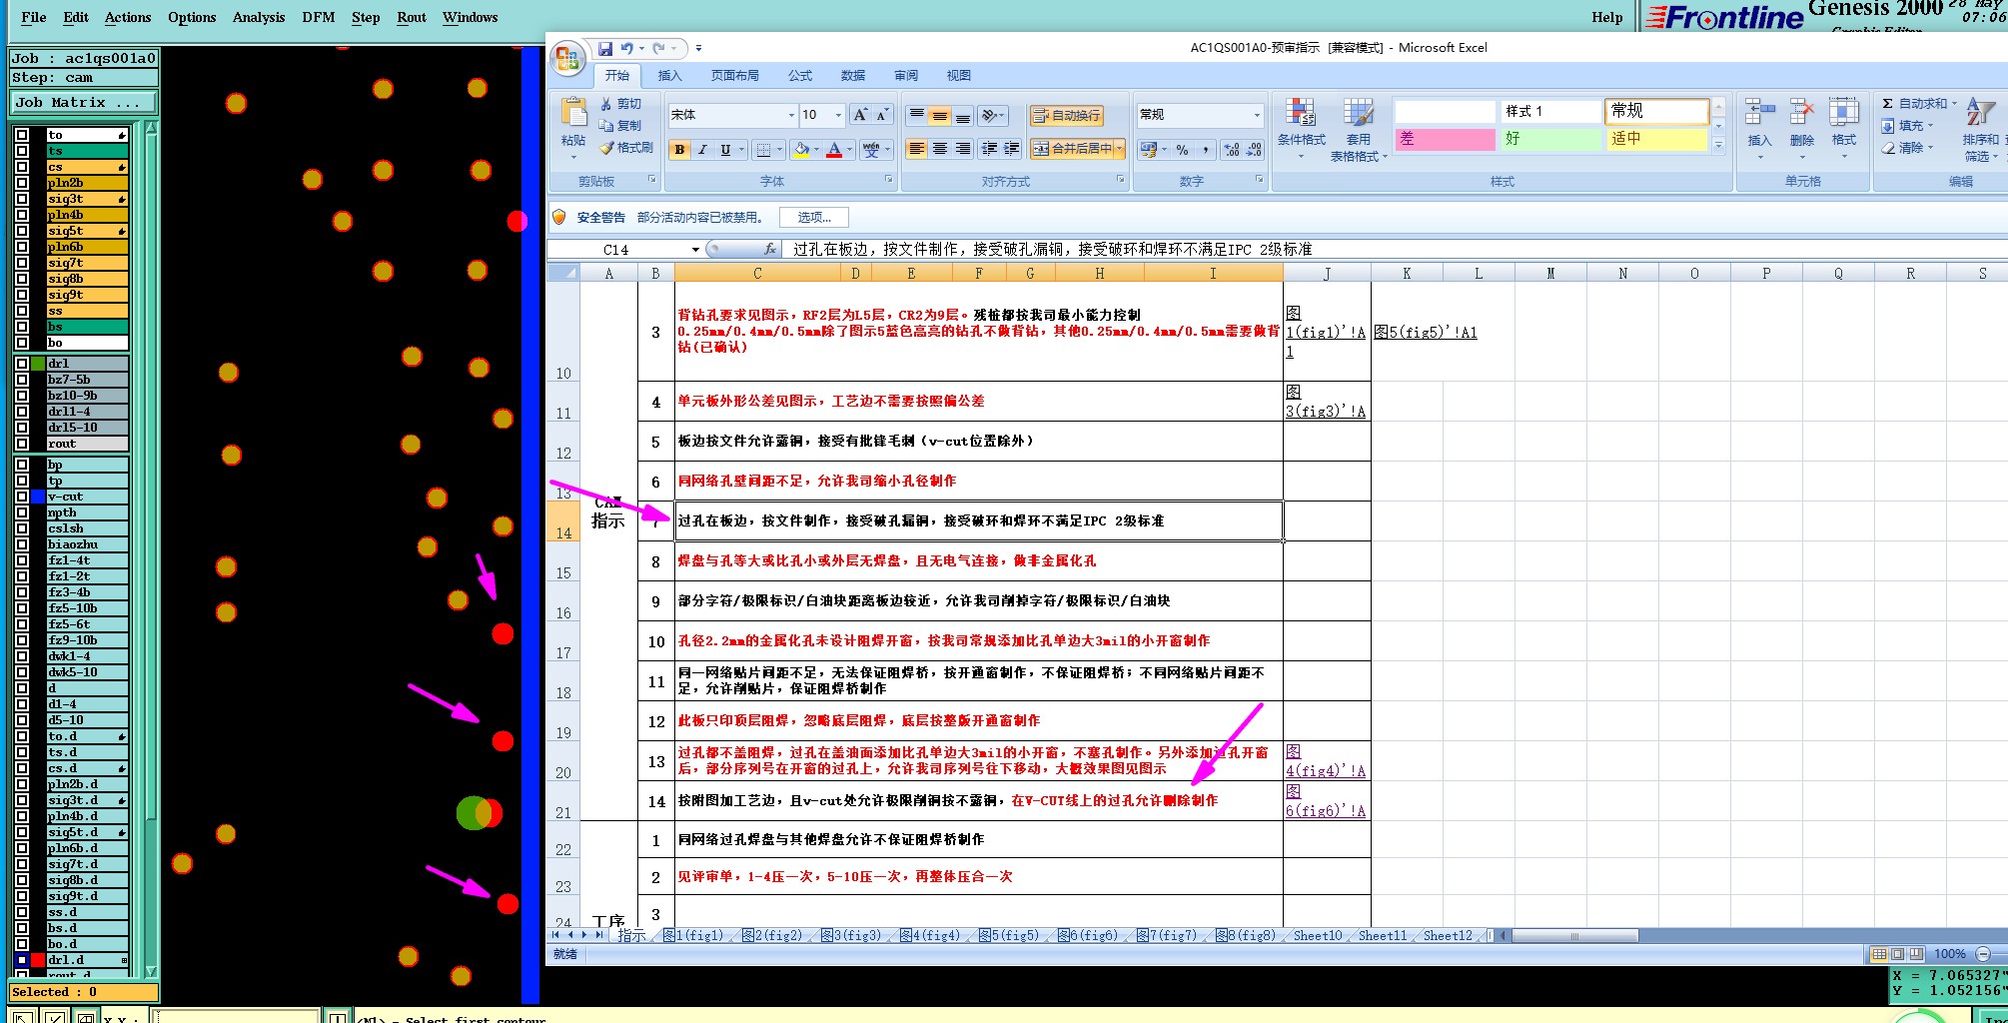Open the Name Box dropdown for C14

[x=695, y=250]
